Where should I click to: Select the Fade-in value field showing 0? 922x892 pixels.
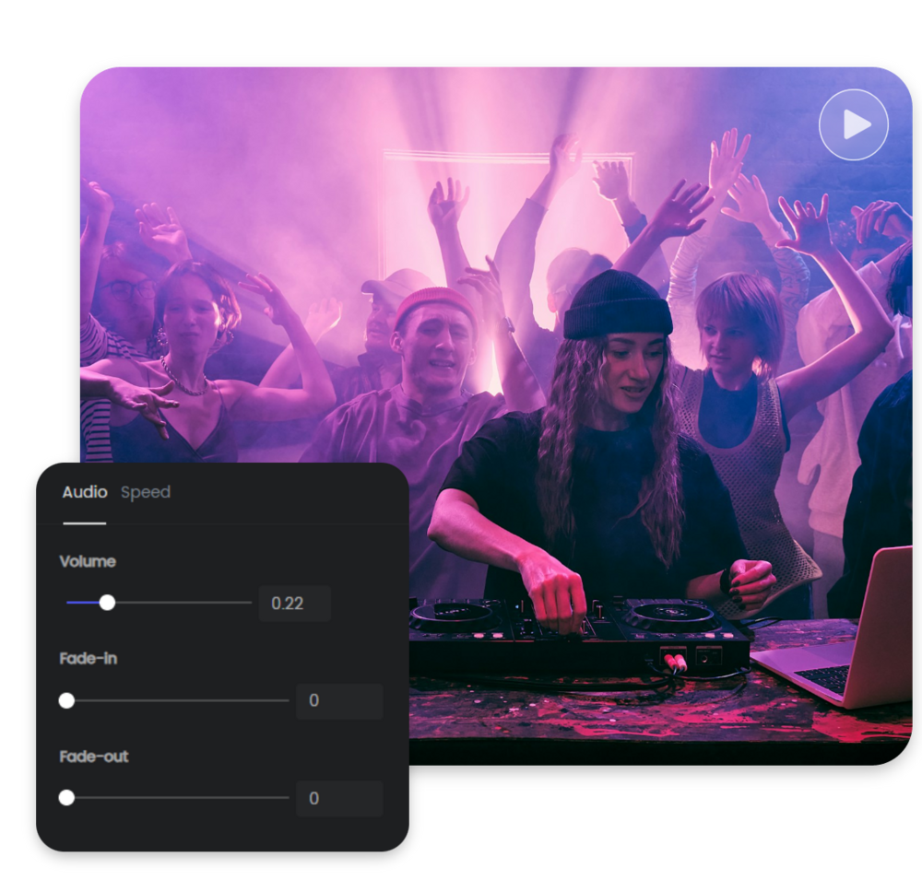pyautogui.click(x=339, y=701)
